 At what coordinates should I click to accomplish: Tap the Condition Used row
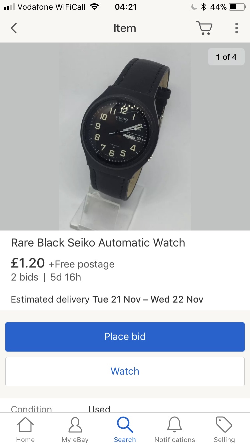click(x=125, y=409)
